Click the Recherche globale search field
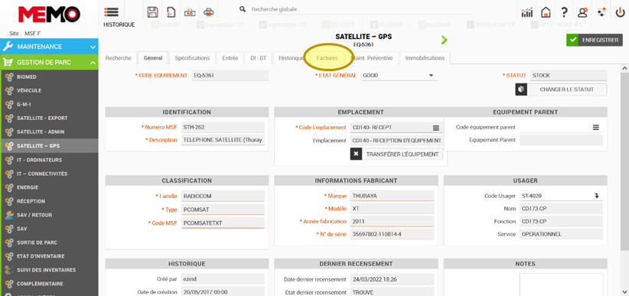Screen dimensions: 629x296 pyautogui.click(x=360, y=9)
